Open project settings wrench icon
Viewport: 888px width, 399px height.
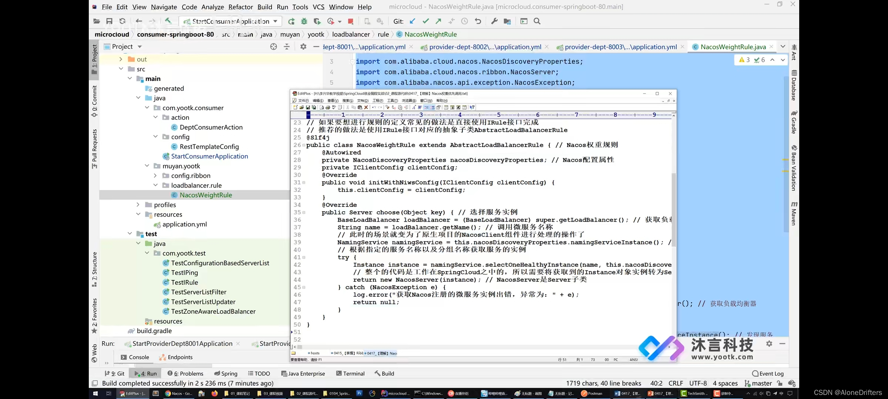click(494, 21)
